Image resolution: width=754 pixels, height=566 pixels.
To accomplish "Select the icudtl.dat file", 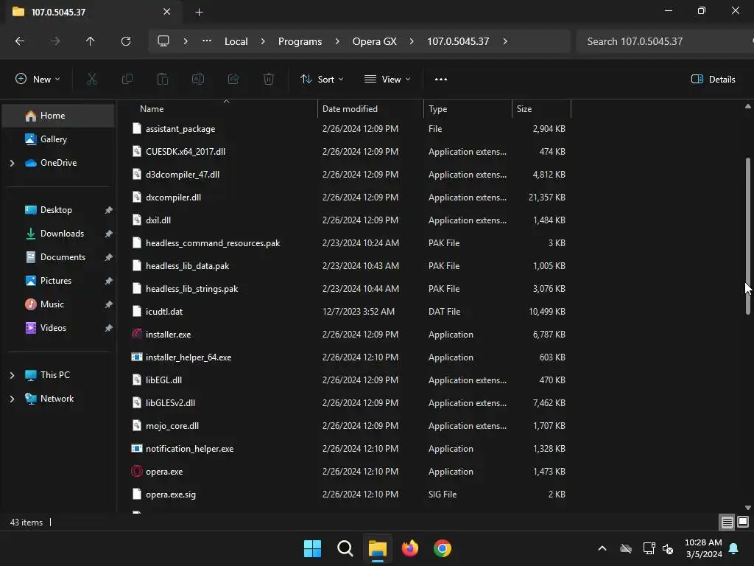I will click(x=348, y=312).
